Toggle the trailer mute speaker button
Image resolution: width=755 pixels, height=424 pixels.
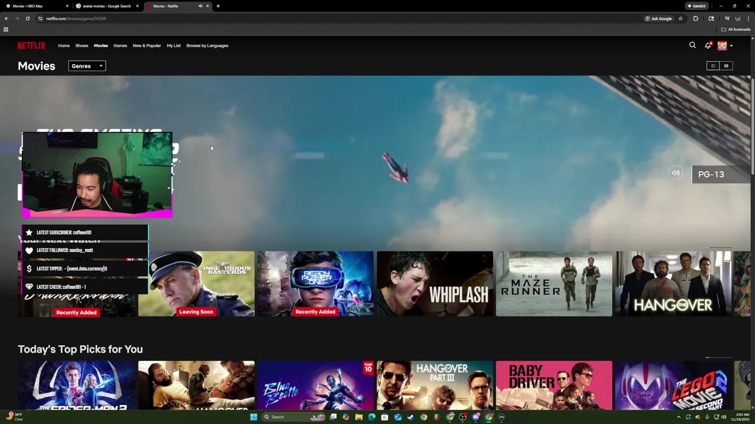675,173
